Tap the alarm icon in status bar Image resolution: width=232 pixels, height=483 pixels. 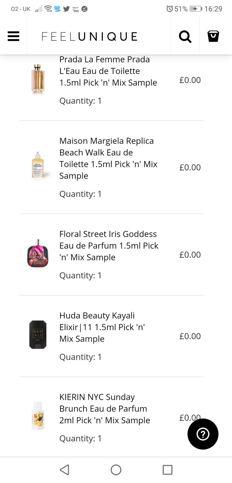pyautogui.click(x=170, y=9)
